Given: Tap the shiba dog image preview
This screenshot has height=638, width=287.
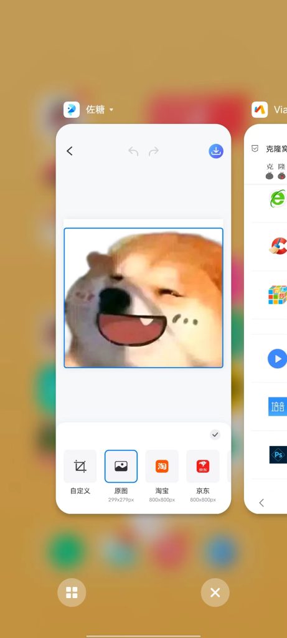Looking at the screenshot, I should coord(143,298).
